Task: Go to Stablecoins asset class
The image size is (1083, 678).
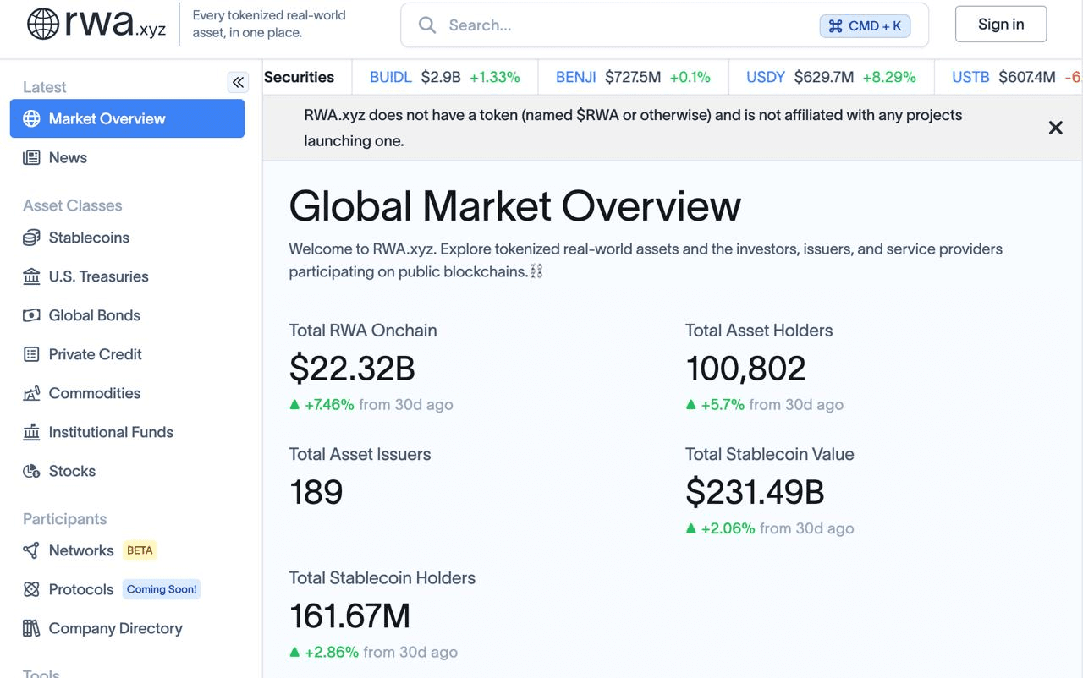Action: tap(89, 238)
